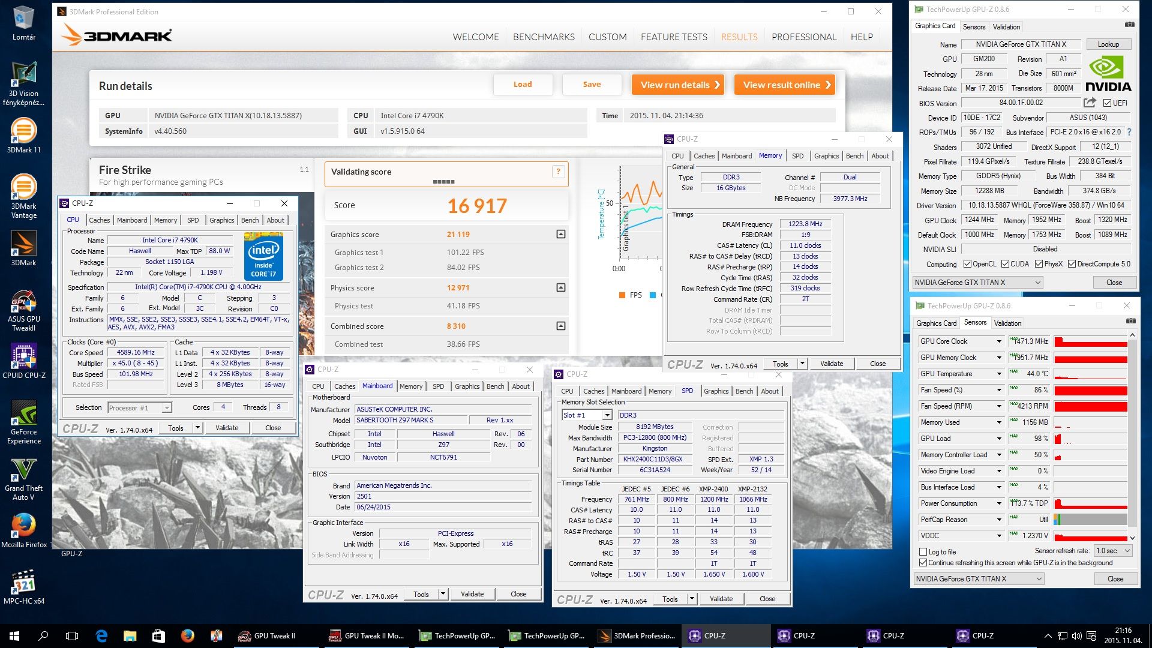Toggle the PhysX computing checkbox
The image size is (1152, 648).
pos(1039,264)
